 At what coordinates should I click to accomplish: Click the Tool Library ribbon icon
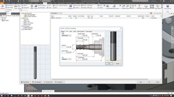pos(158,7)
